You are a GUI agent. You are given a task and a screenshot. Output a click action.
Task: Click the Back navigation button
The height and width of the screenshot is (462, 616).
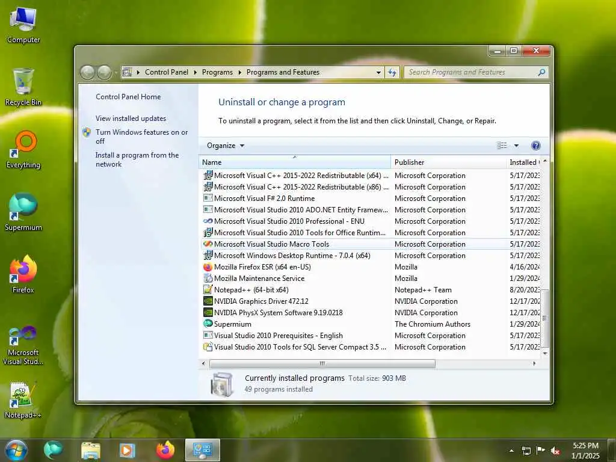[x=88, y=72]
